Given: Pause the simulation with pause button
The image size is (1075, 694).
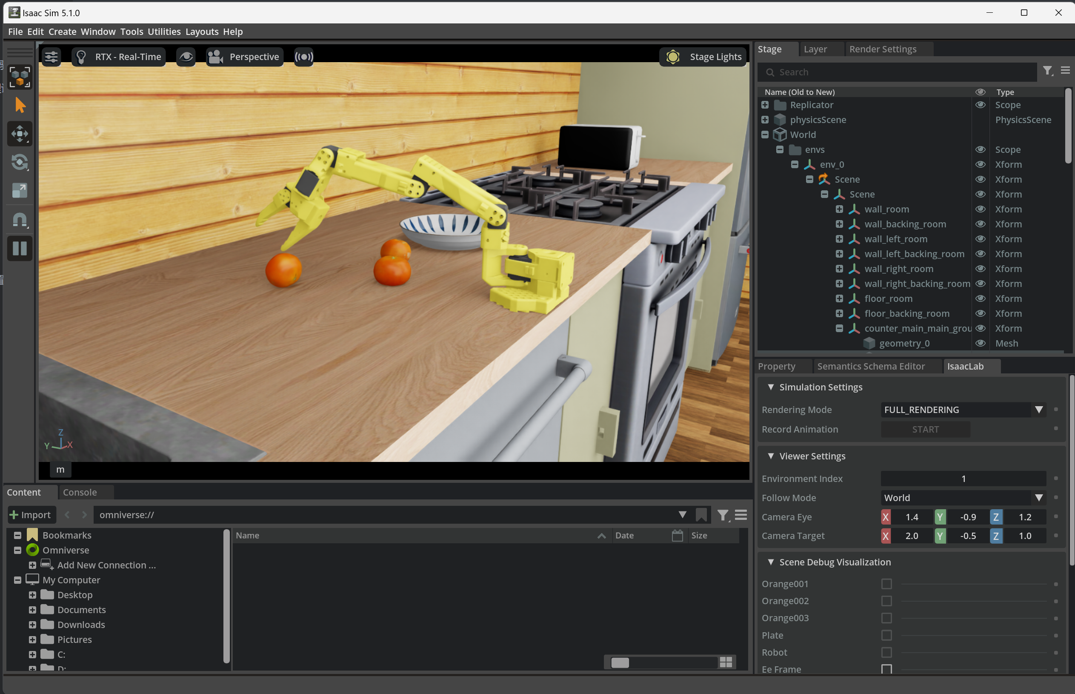Looking at the screenshot, I should 20,248.
